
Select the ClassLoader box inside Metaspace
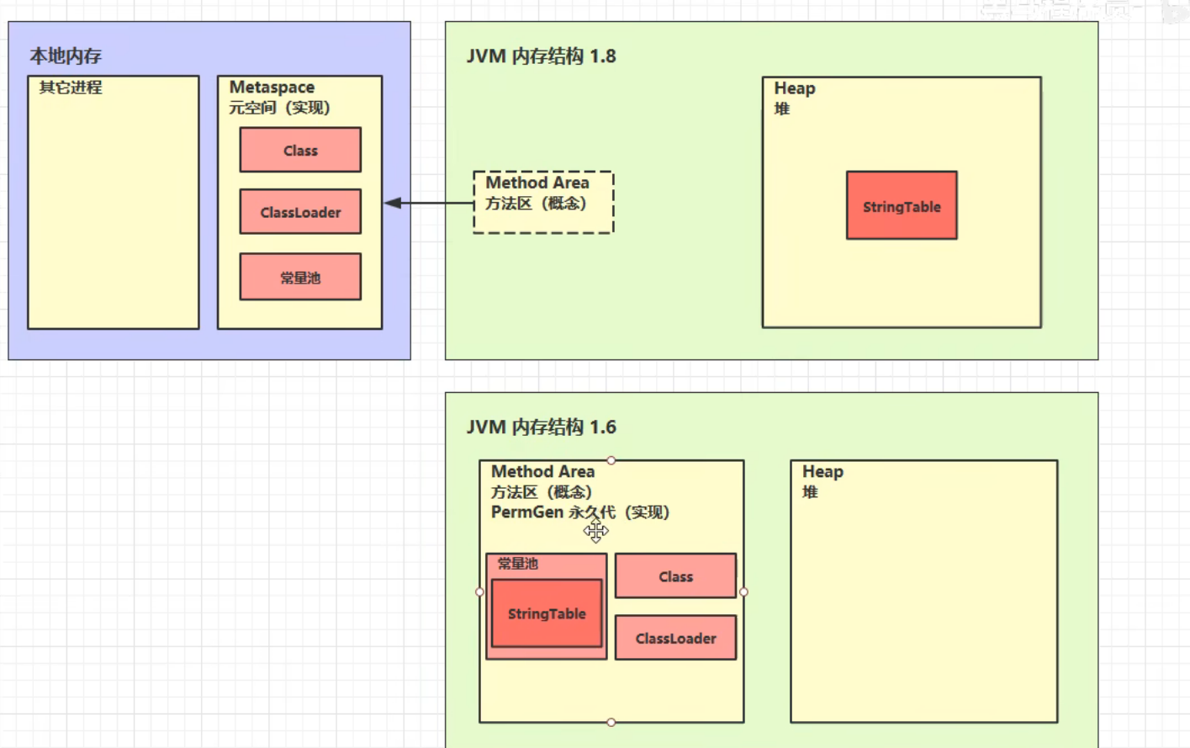coord(300,212)
